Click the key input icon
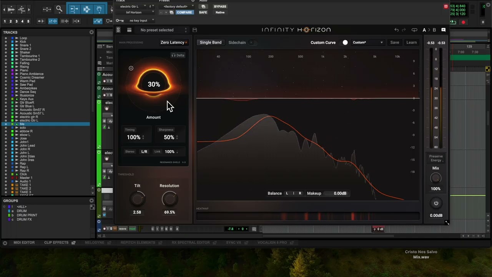 pos(120,20)
